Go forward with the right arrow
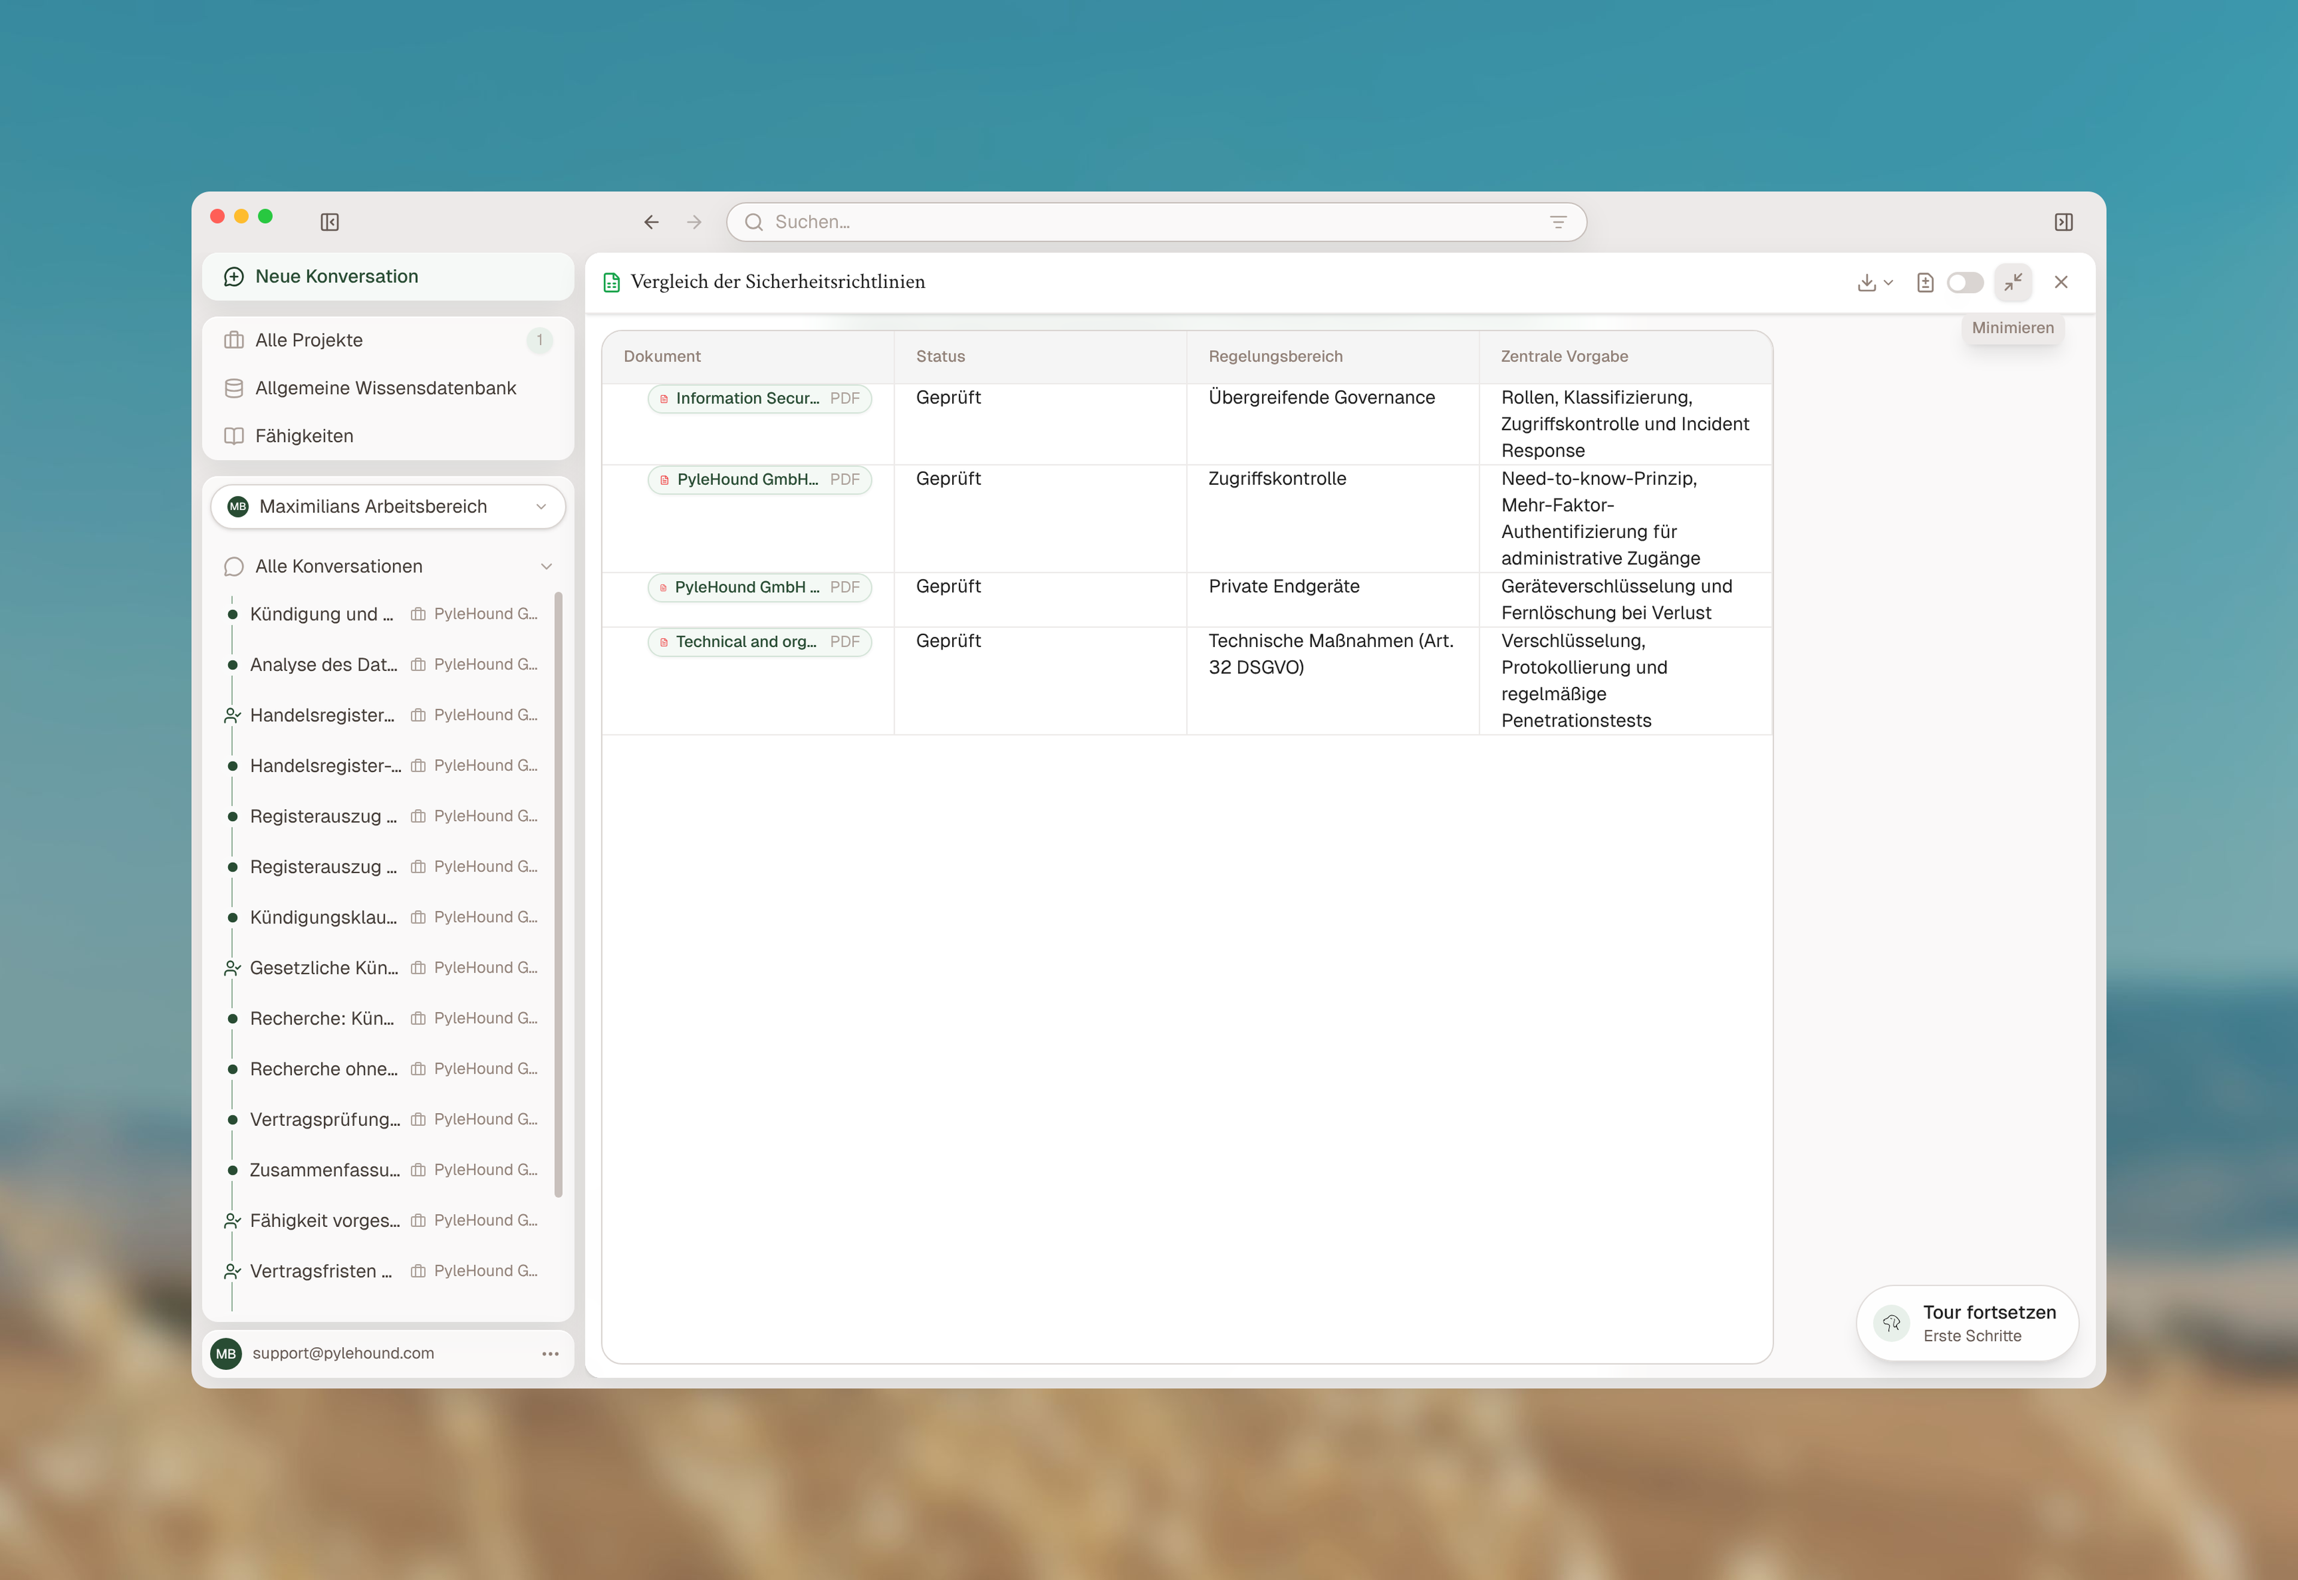The width and height of the screenshot is (2298, 1580). (694, 222)
